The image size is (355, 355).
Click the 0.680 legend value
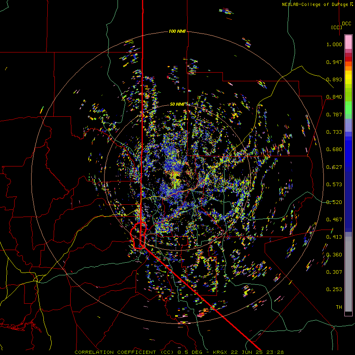[334, 149]
